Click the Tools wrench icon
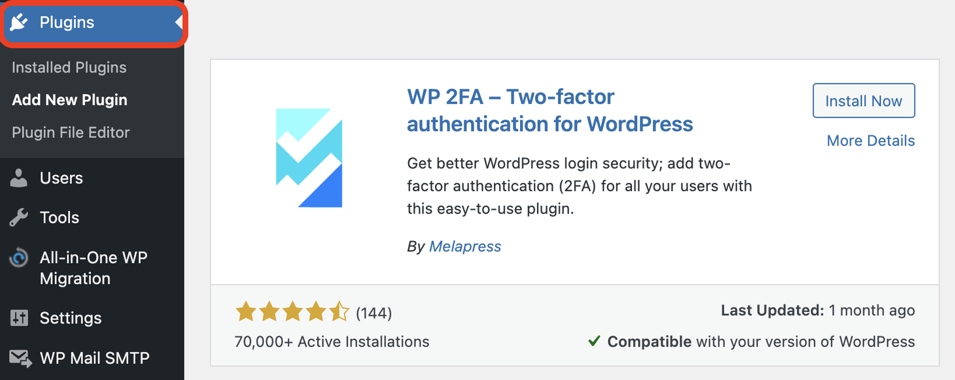 pos(20,217)
